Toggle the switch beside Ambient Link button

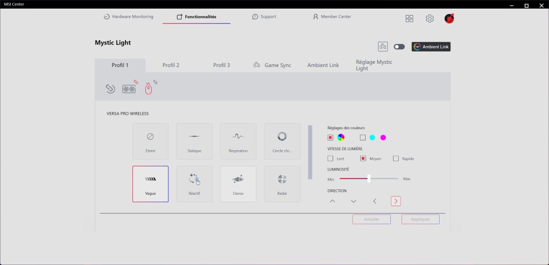pyautogui.click(x=399, y=47)
